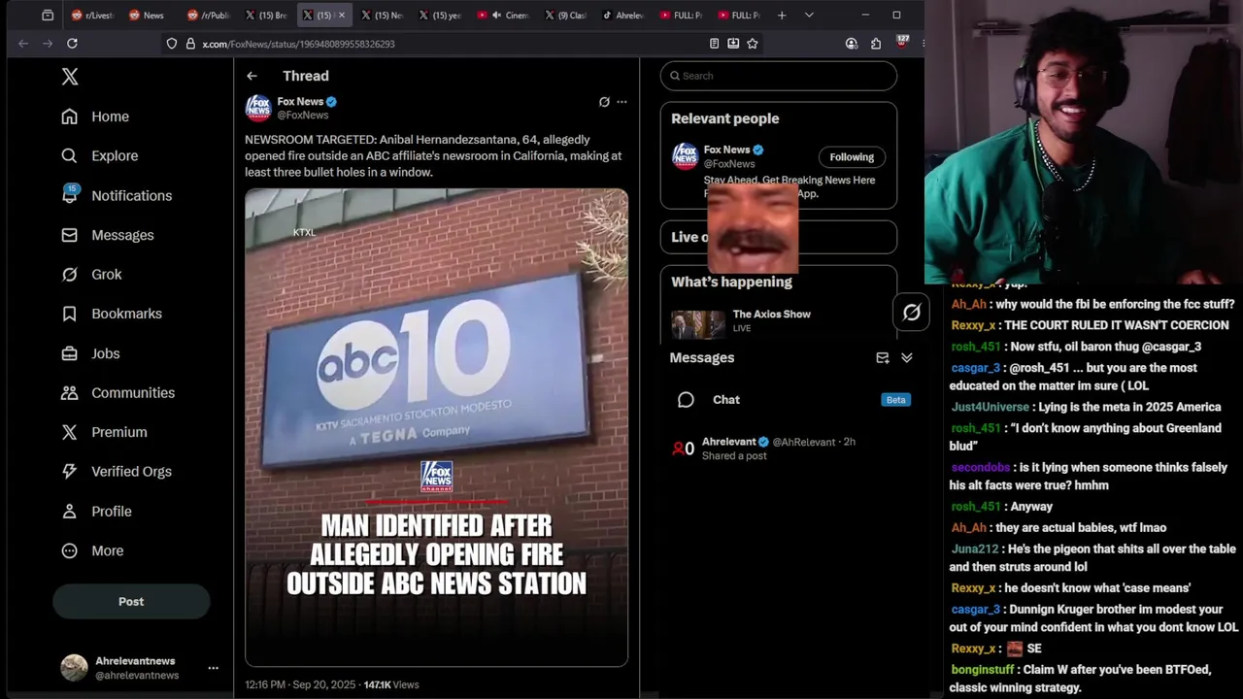Open Verified Orgs lightning icon
The width and height of the screenshot is (1243, 699).
click(x=69, y=472)
